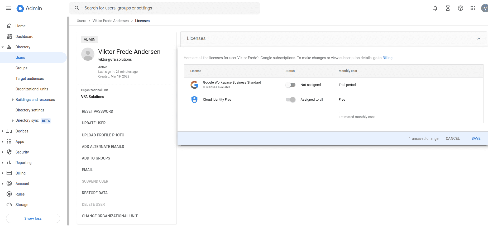488x231 pixels.
Task: Click the search users or settings field
Action: [169, 8]
